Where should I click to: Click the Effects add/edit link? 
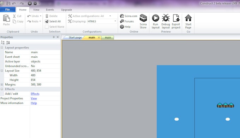[35, 94]
